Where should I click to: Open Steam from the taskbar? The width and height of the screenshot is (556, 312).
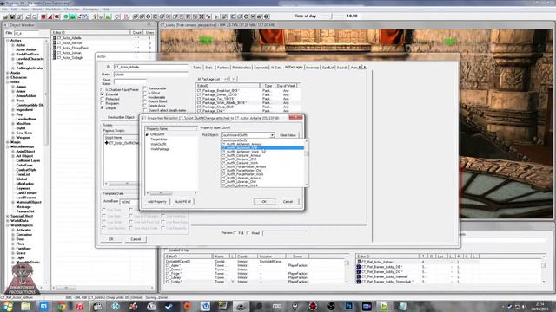[x=169, y=306]
